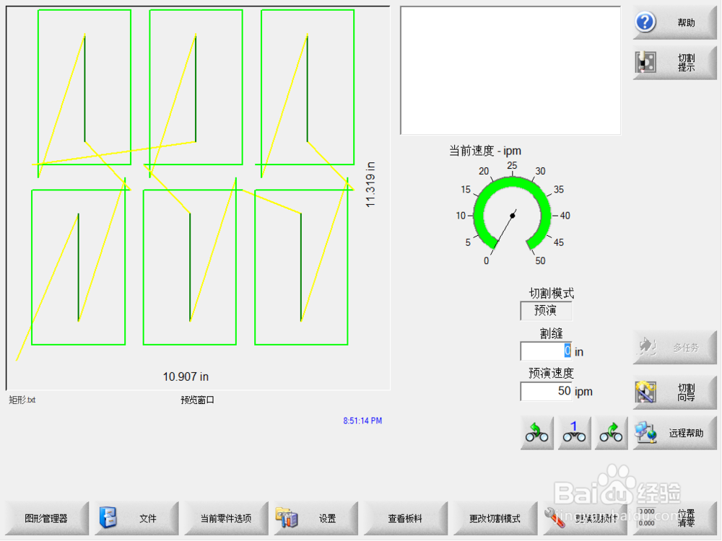Click the current speed ipm gauge
This screenshot has height=541, width=722.
coord(513,215)
